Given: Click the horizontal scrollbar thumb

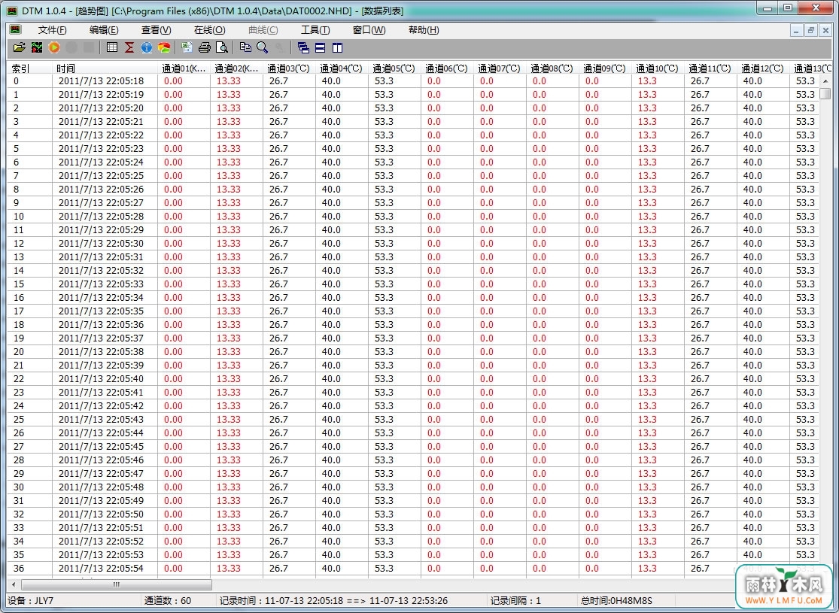Looking at the screenshot, I should pos(116,584).
